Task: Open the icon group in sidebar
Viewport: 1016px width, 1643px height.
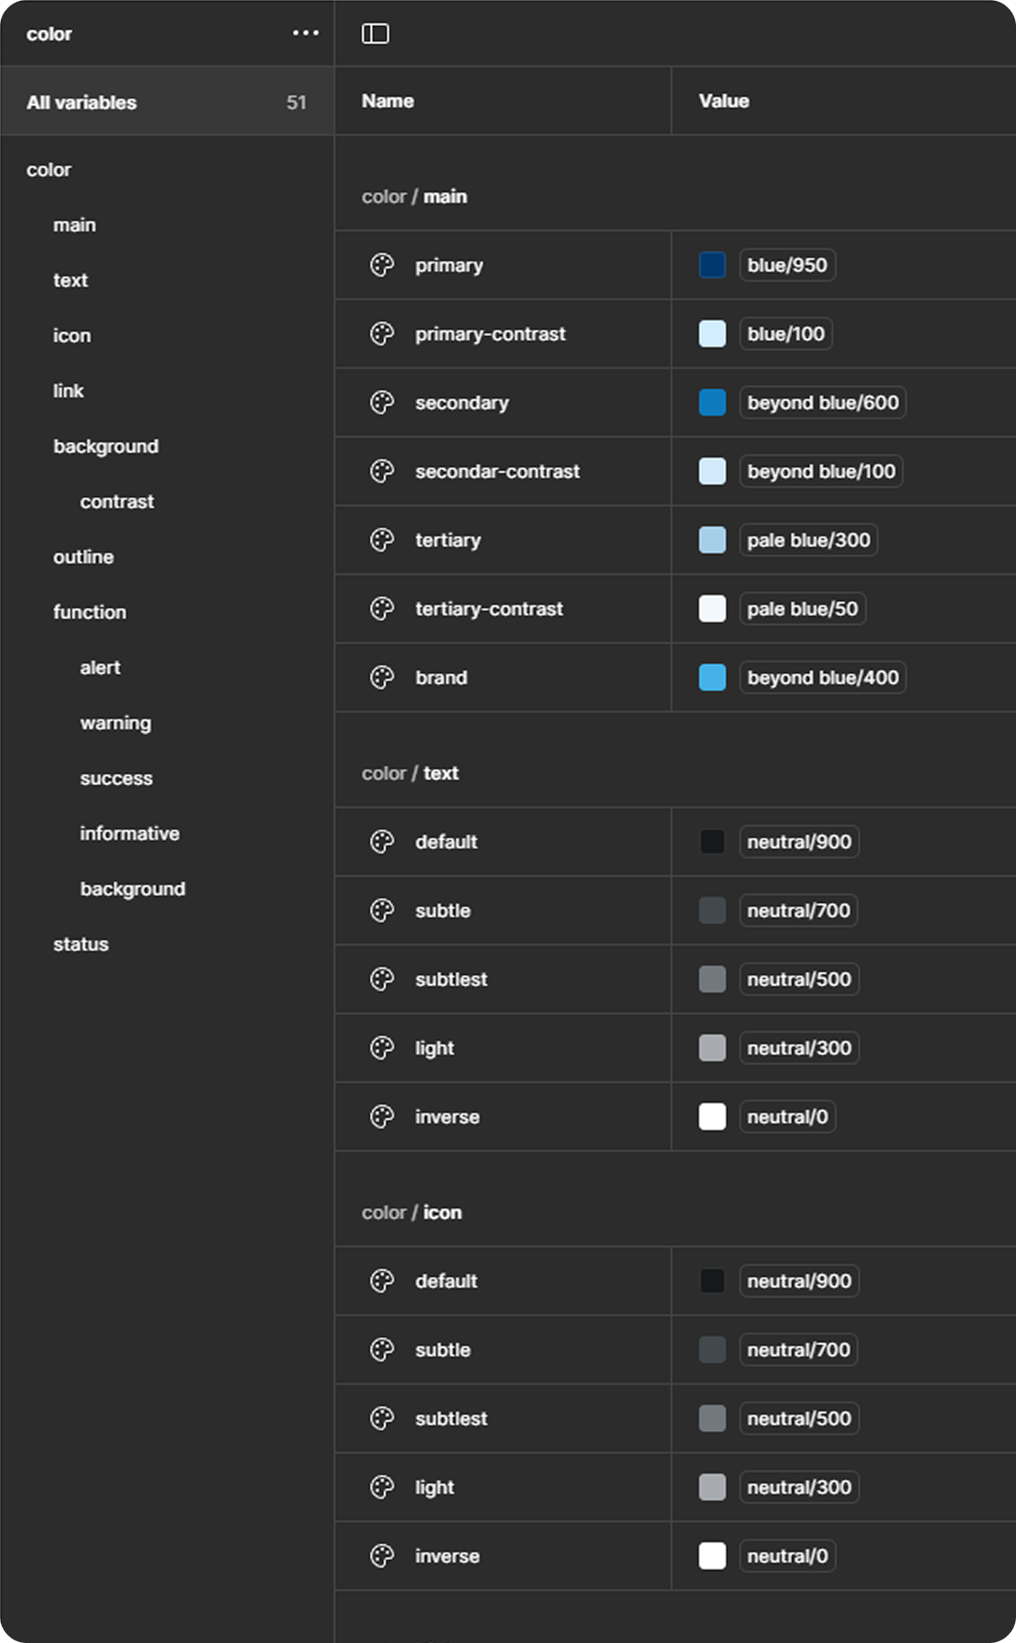Action: pos(72,335)
